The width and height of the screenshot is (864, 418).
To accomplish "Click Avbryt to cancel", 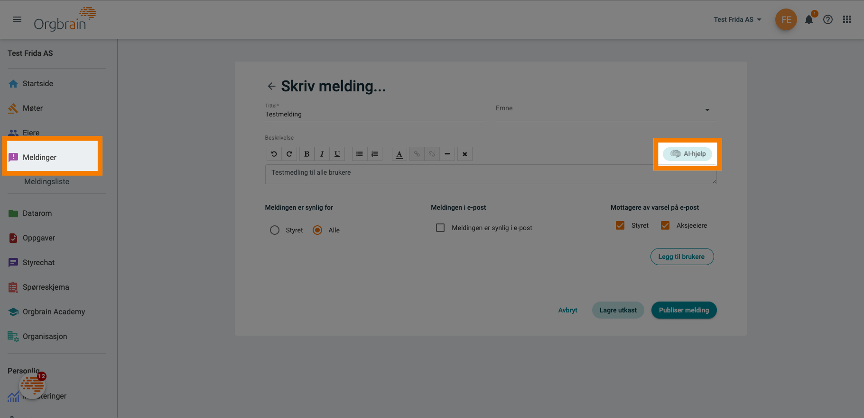I will tap(567, 310).
